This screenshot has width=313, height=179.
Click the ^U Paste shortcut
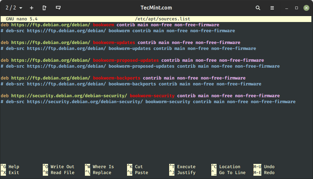pyautogui.click(x=138, y=173)
